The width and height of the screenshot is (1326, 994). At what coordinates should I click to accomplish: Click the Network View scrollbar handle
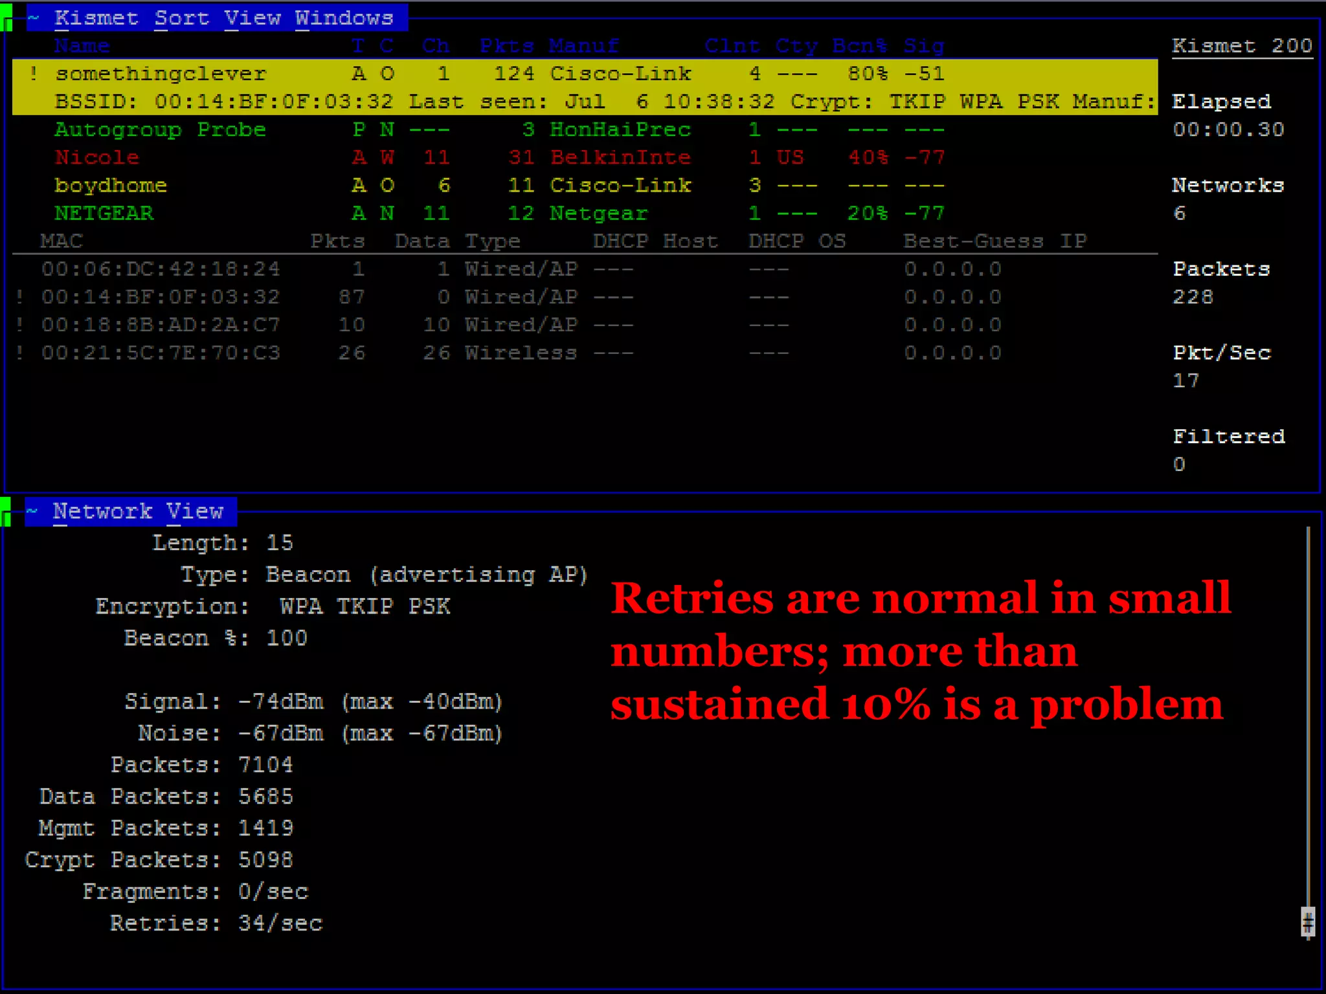(x=1307, y=922)
